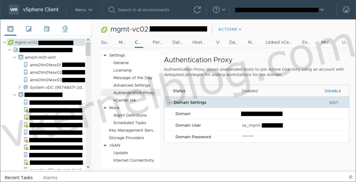356x182 pixels.
Task: Open Key Management Servers
Action: pos(132,130)
